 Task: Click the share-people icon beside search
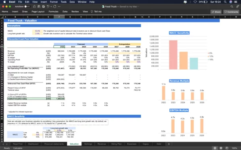[238, 6]
